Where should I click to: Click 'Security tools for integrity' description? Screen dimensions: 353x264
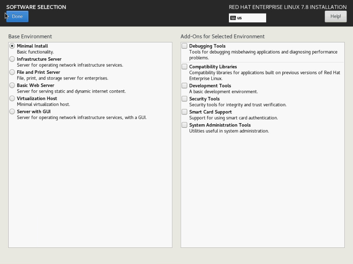238,105
